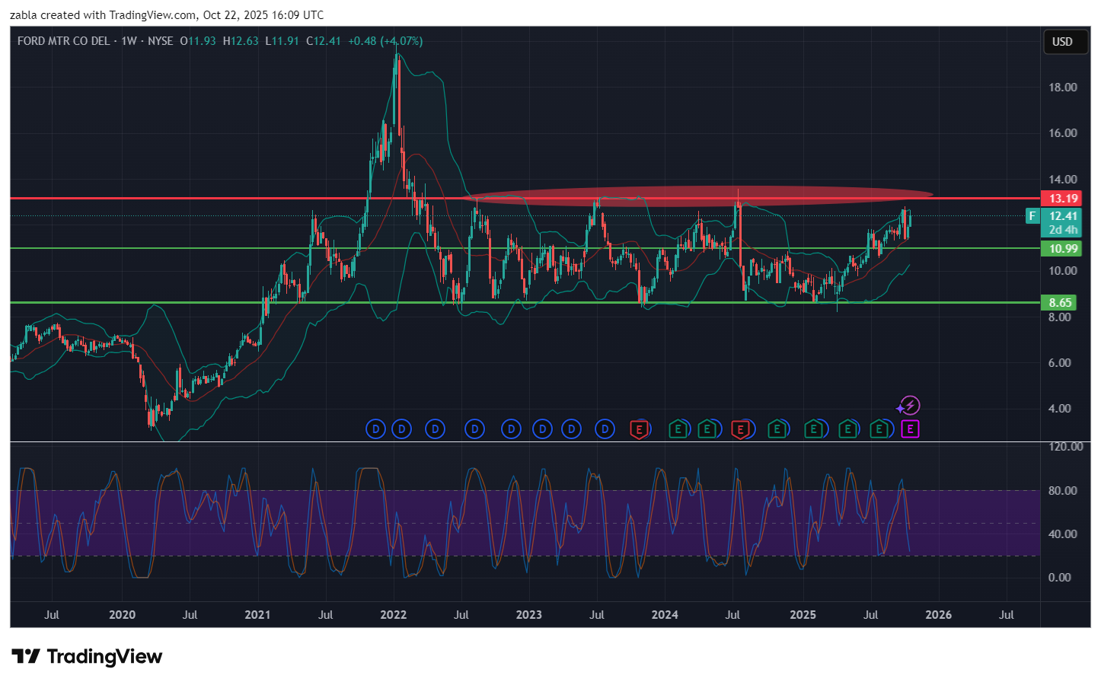
Task: Click the second red earnings E marker
Action: point(739,429)
